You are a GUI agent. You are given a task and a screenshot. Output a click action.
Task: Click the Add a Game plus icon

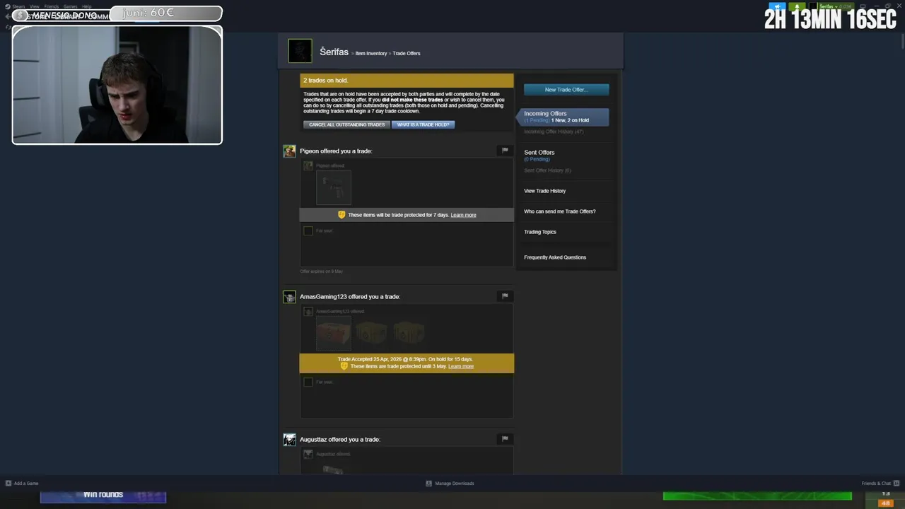(8, 484)
